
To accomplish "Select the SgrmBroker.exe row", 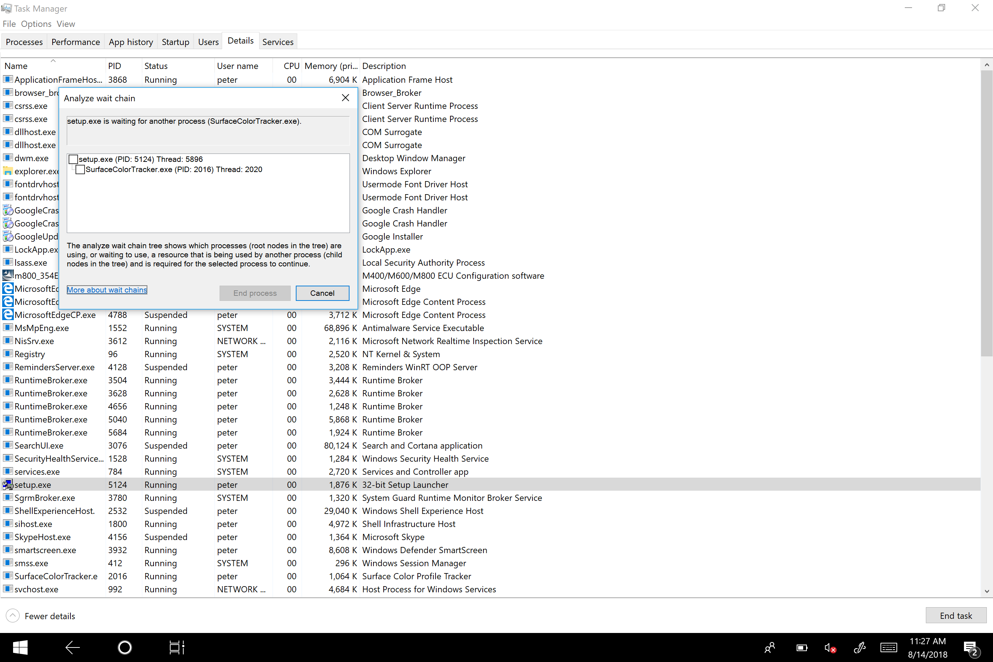I will point(491,498).
